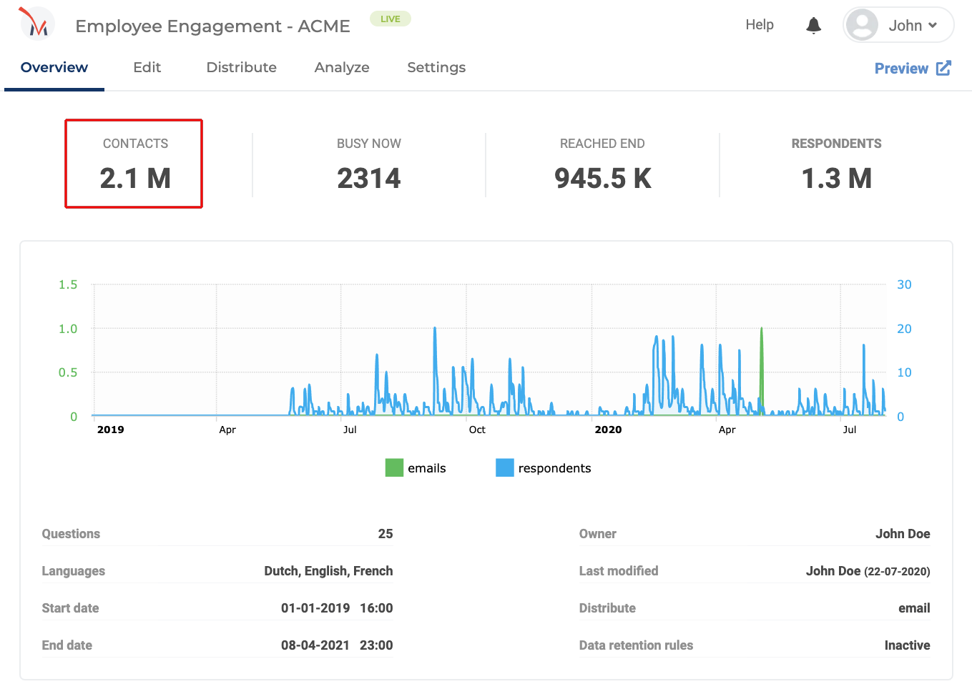Open the Analyze tab
The width and height of the screenshot is (972, 694).
point(342,67)
